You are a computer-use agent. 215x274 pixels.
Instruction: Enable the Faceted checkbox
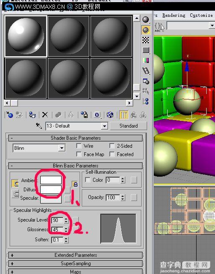112,154
